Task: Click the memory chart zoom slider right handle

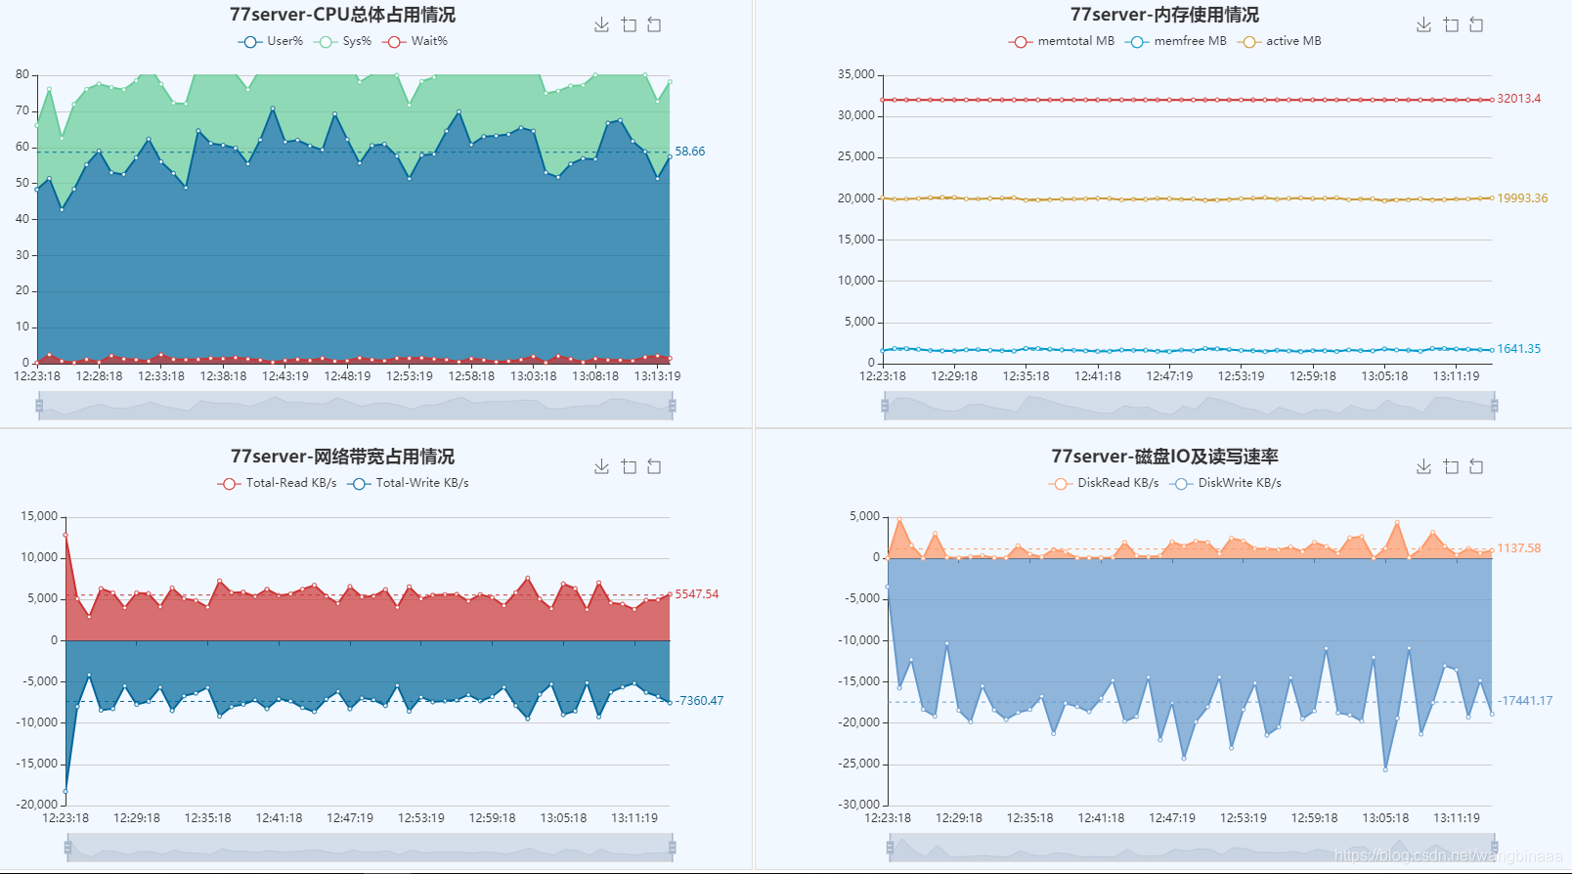Action: (1495, 406)
